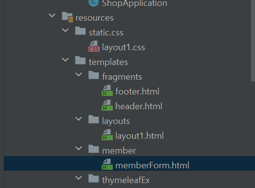
Task: Collapse the thymeleafEx folder
Action: pos(78,178)
